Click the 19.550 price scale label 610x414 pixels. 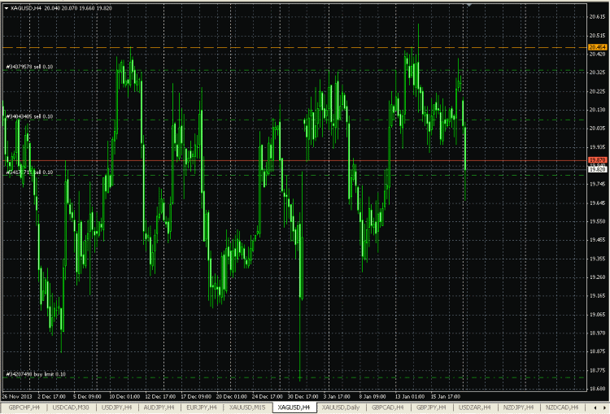point(598,221)
